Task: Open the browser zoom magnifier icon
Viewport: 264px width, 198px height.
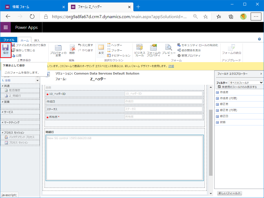Action: (x=195, y=16)
